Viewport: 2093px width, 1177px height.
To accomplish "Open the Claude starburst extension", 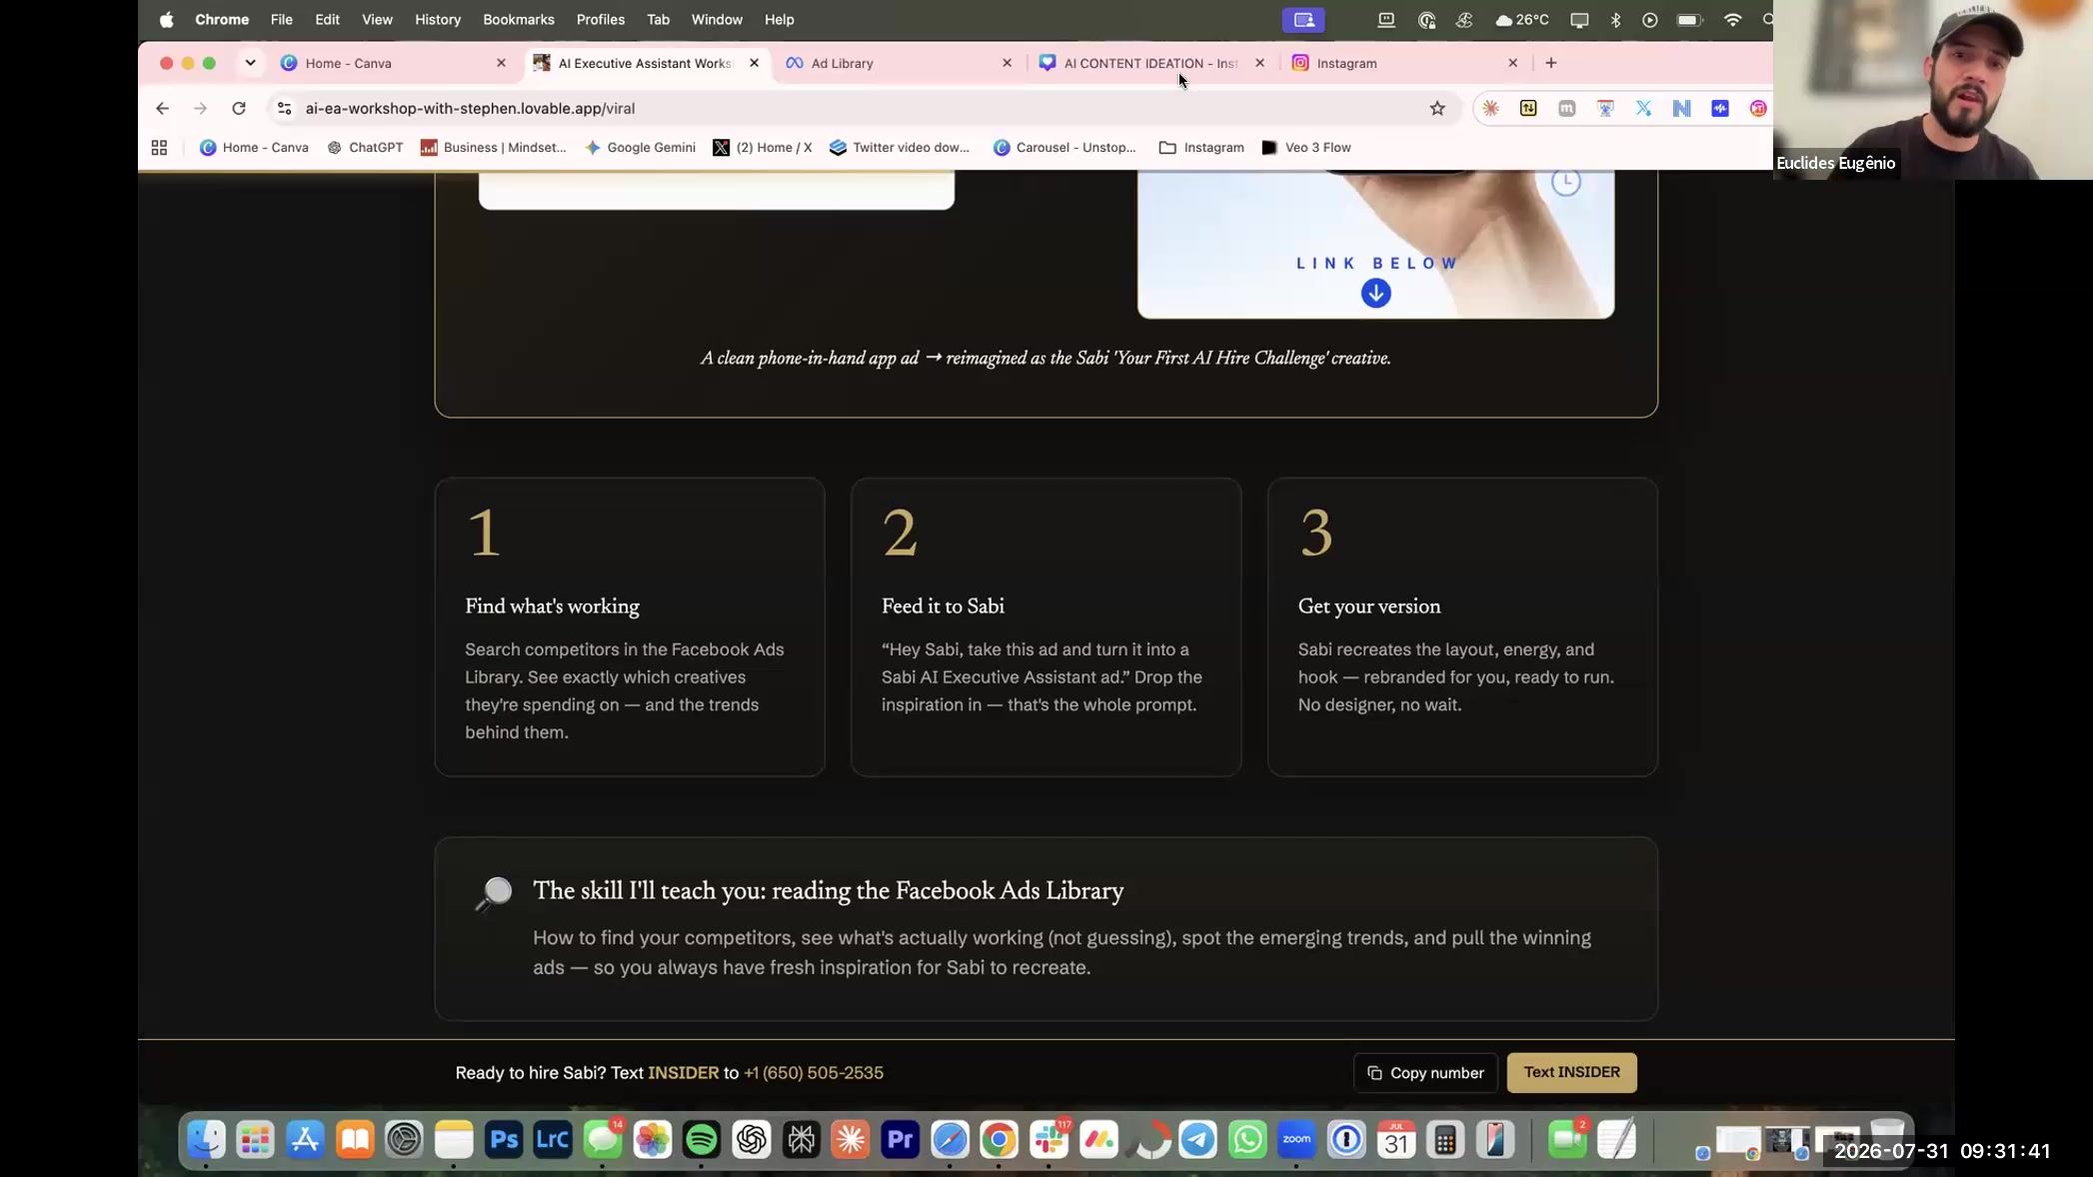I will tap(1490, 108).
